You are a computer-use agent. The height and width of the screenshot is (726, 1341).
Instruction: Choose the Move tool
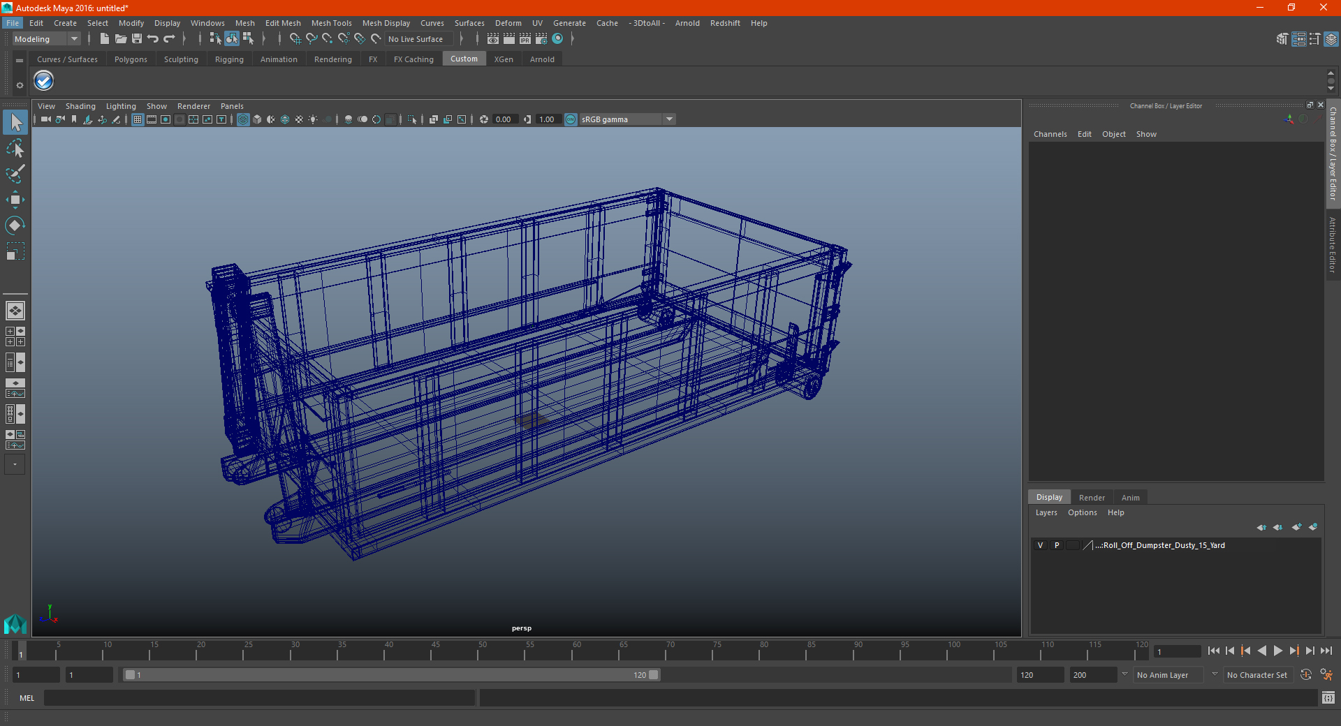pyautogui.click(x=15, y=200)
